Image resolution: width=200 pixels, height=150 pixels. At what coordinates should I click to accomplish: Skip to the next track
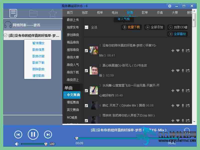click(48, 134)
